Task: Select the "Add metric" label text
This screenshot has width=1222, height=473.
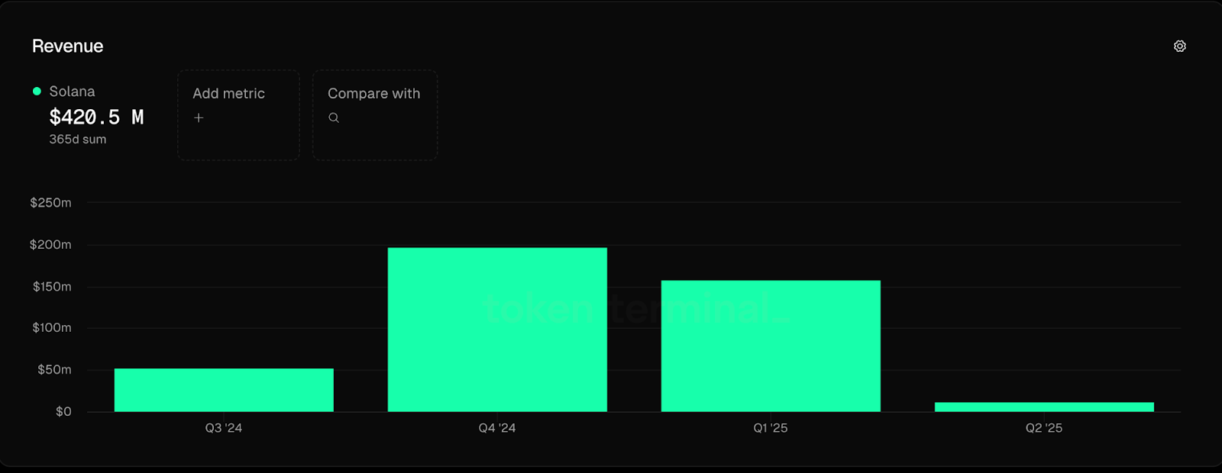Action: 228,94
